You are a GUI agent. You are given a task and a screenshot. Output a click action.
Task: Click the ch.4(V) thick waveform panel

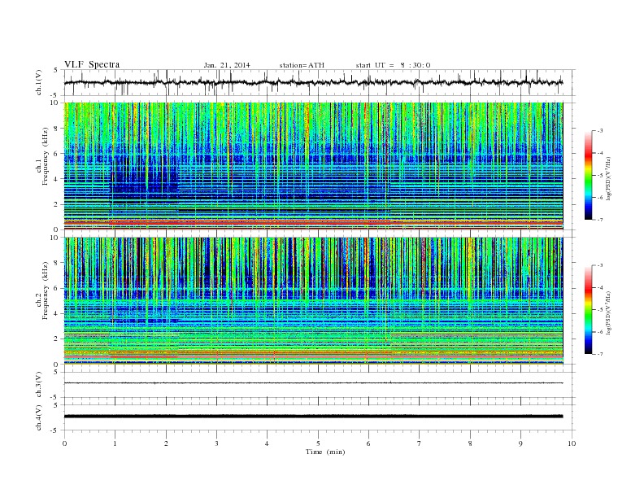coord(320,417)
